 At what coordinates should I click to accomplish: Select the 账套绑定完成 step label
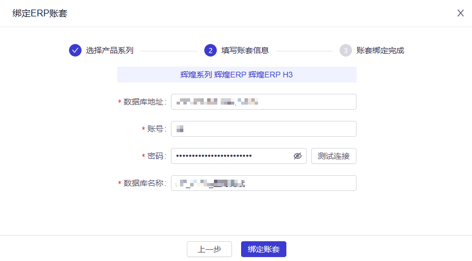click(380, 50)
